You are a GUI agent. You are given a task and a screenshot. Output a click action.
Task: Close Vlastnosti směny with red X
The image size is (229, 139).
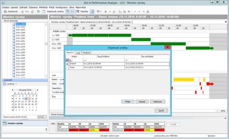pos(167,47)
